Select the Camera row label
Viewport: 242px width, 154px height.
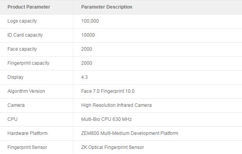(x=16, y=105)
